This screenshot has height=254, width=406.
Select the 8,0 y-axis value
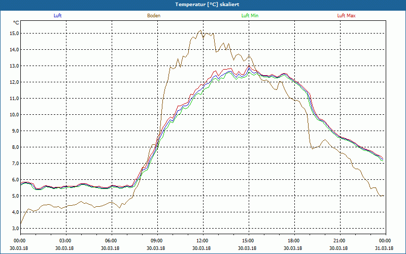tap(15, 147)
